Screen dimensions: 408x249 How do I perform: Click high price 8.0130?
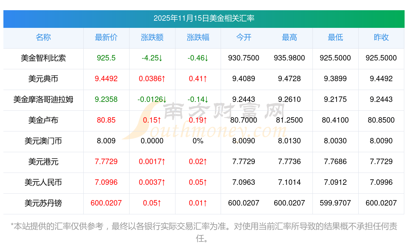[289, 141]
